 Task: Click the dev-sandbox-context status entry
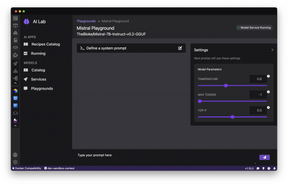(60, 168)
